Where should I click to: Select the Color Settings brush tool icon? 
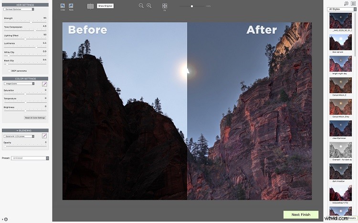tap(44, 84)
